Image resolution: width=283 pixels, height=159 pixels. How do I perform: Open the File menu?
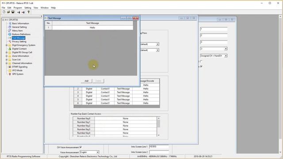pyautogui.click(x=4, y=8)
